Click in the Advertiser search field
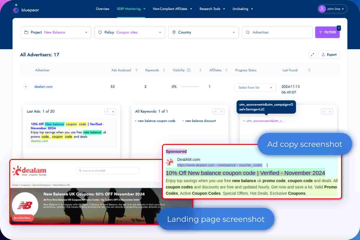This screenshot has height=240, width=360. point(277,32)
